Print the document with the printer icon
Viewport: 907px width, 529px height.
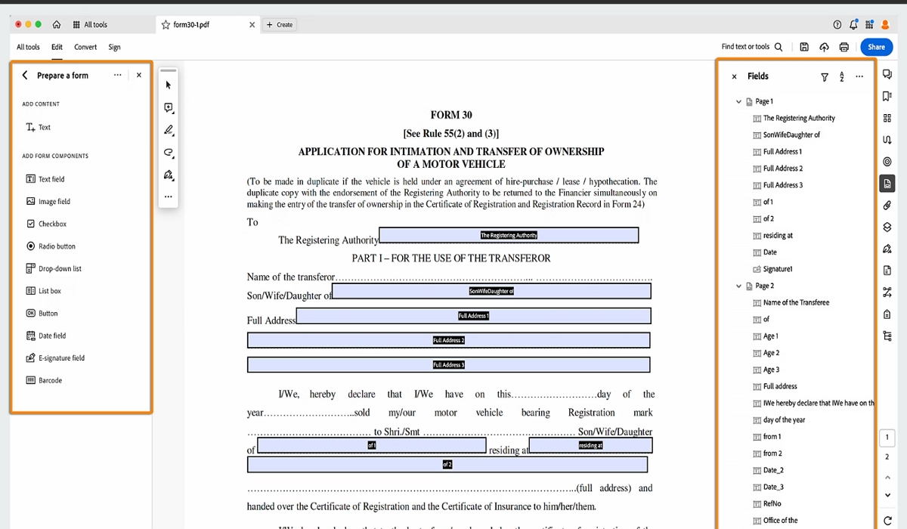click(844, 47)
